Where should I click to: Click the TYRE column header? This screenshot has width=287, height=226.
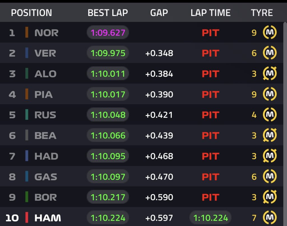tap(262, 13)
